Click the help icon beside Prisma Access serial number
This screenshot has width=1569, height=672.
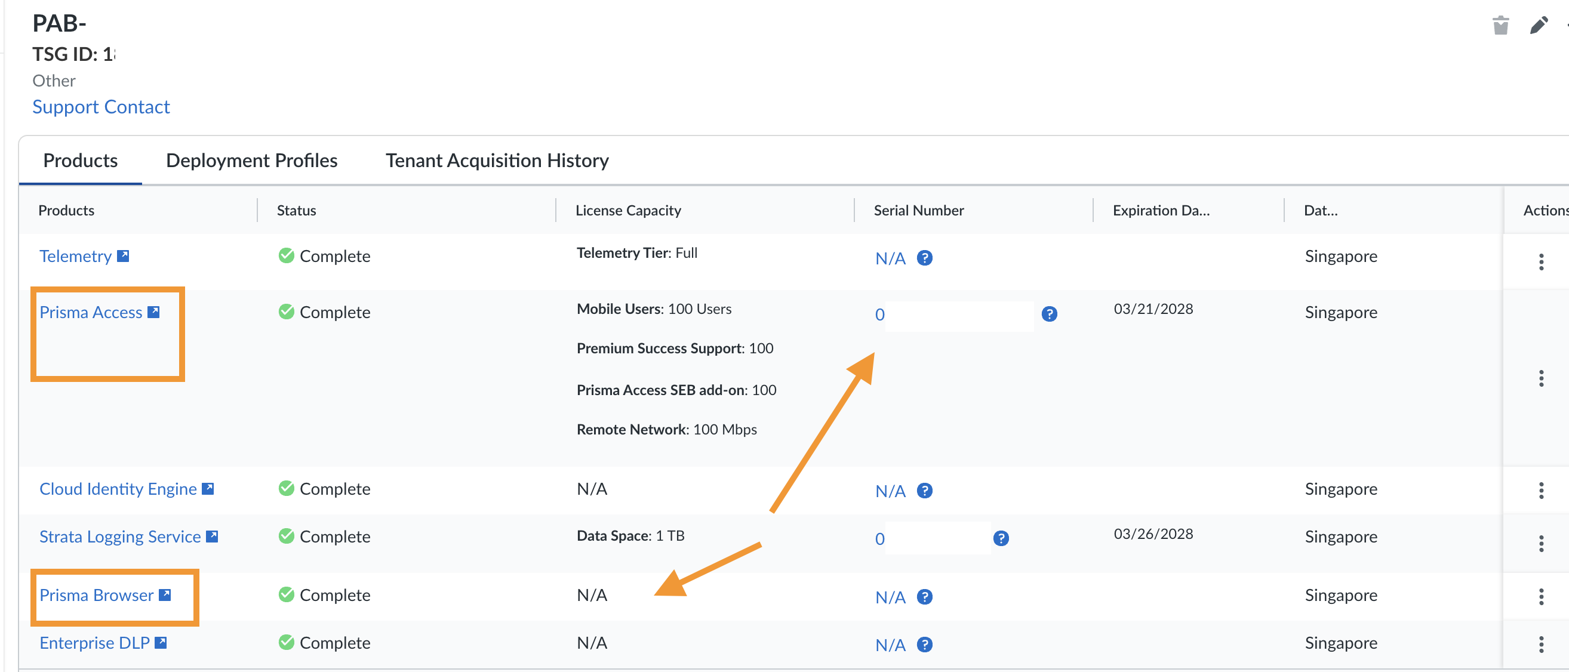[1049, 314]
